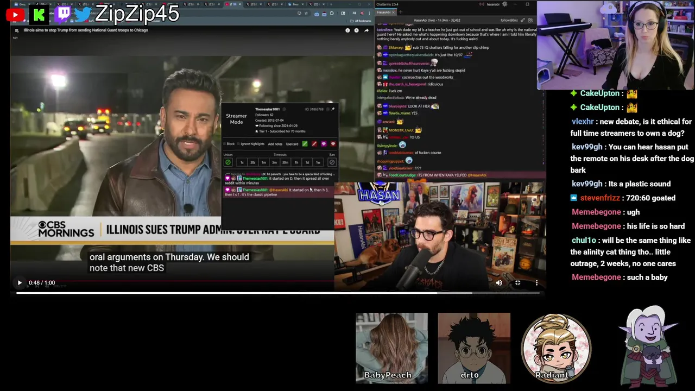Click the green Unban button
The width and height of the screenshot is (695, 391).
228,162
